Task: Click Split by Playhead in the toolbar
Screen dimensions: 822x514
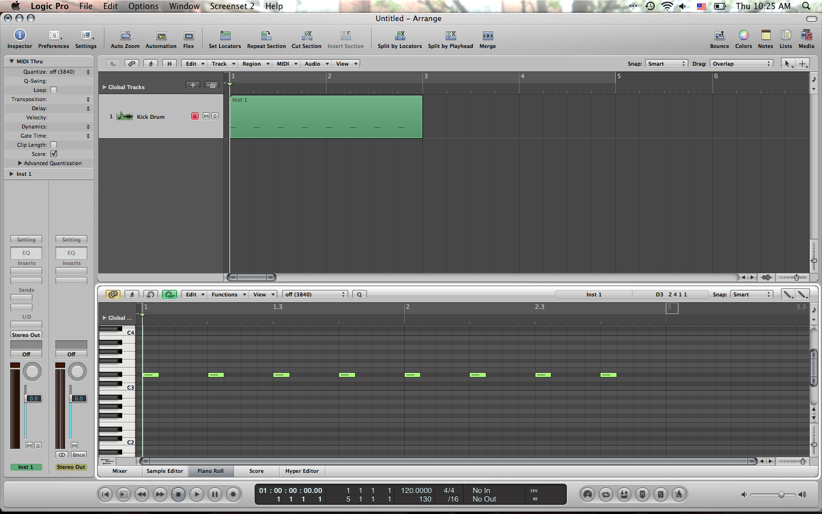Action: [x=450, y=39]
